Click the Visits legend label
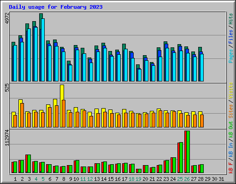This screenshot has height=184, width=236. click(x=231, y=91)
